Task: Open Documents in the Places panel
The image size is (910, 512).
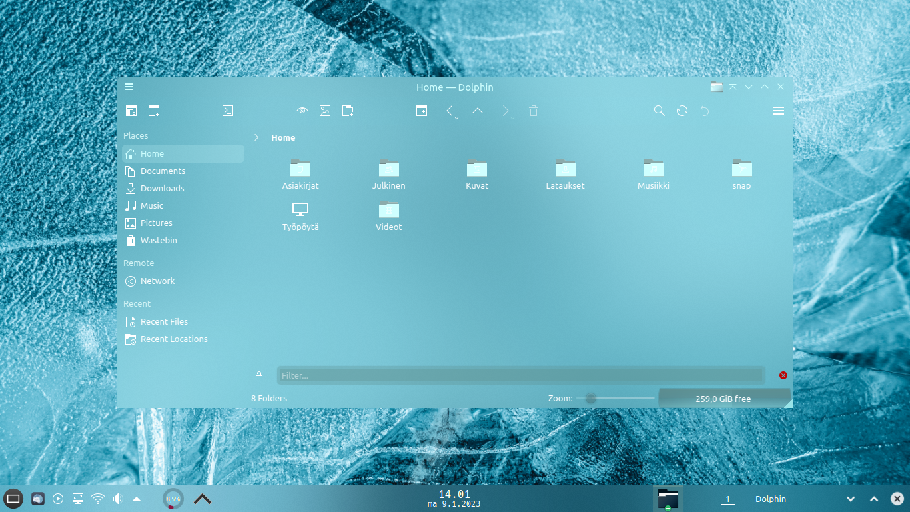Action: (183, 171)
